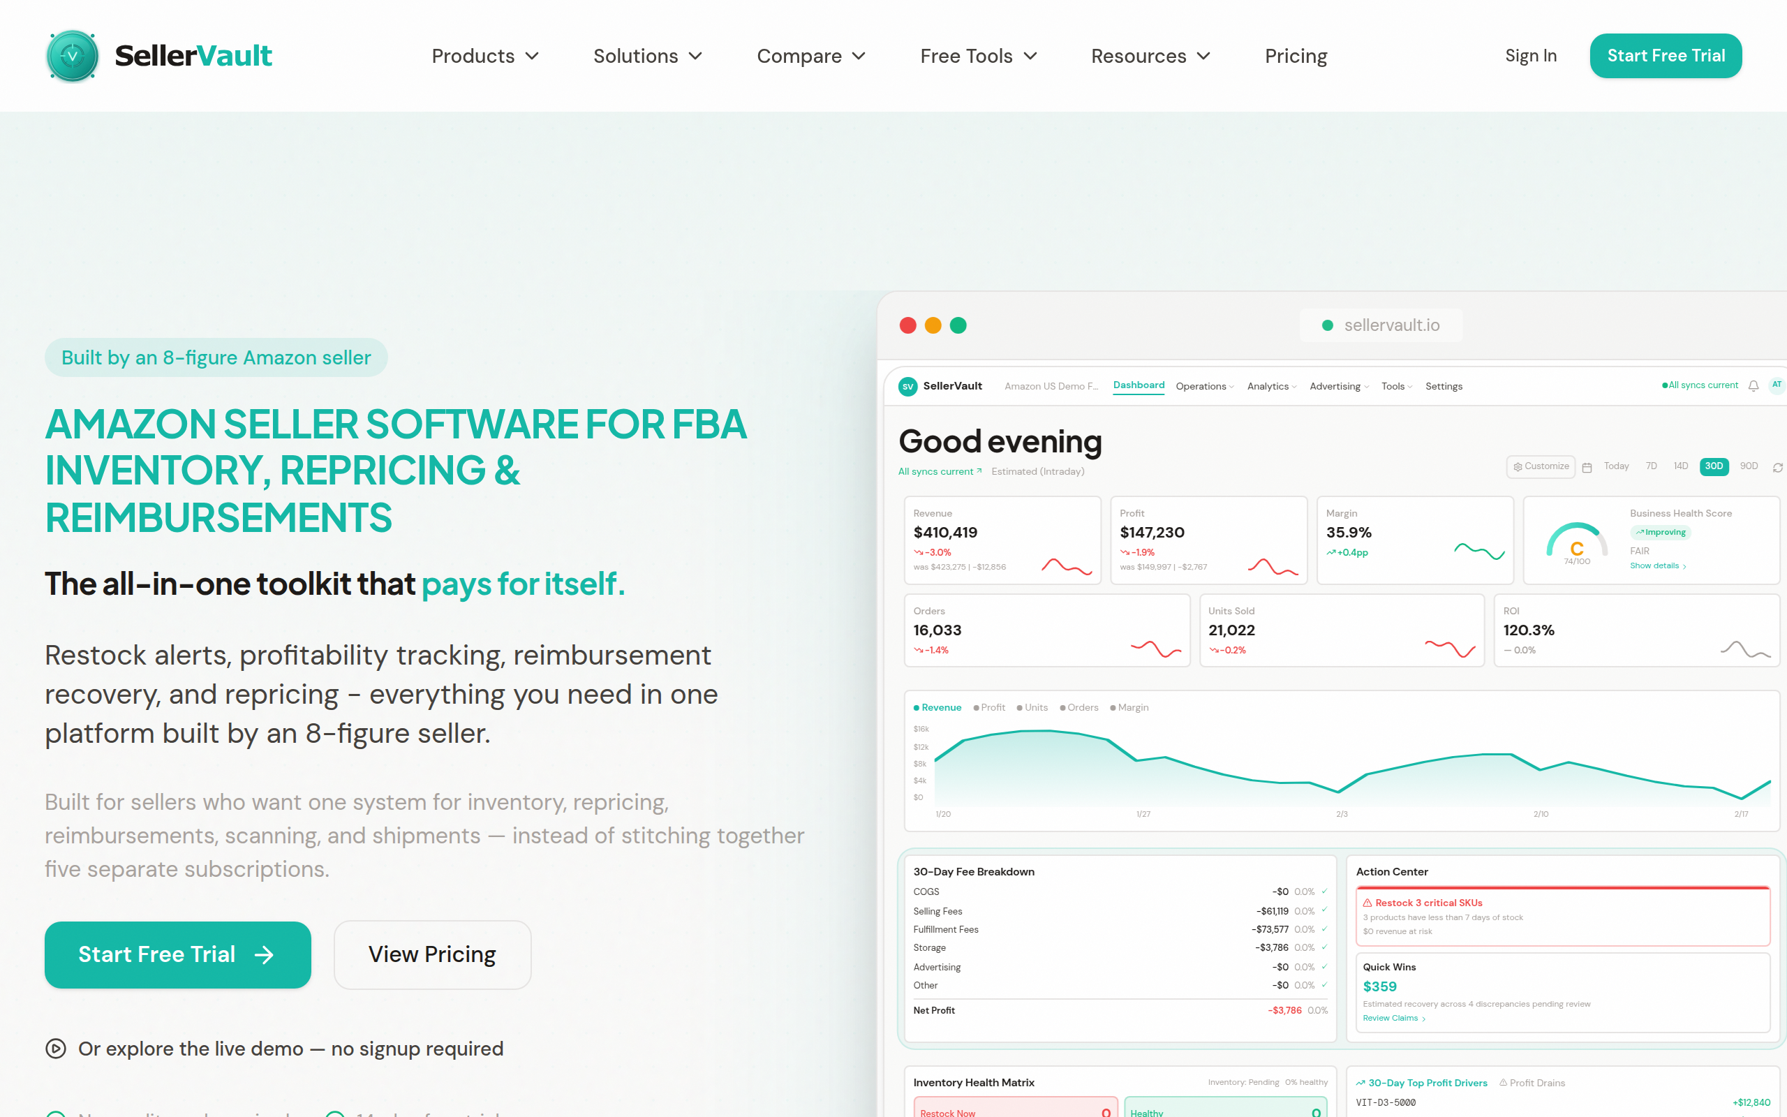Click the refresh icon next to 90D
Screen dimensions: 1787x1117
click(1777, 468)
